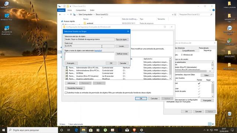Open the JOGOS DAIO desktop folder
This screenshot has width=237, height=133.
(230, 54)
